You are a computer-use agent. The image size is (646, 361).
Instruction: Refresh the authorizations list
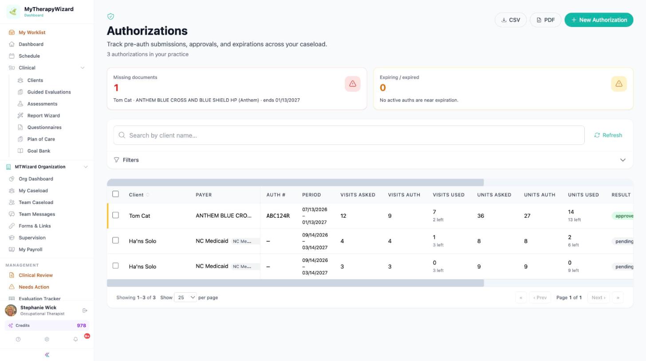point(608,135)
